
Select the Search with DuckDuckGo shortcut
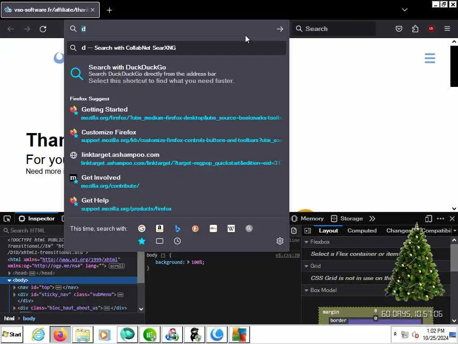[176, 74]
